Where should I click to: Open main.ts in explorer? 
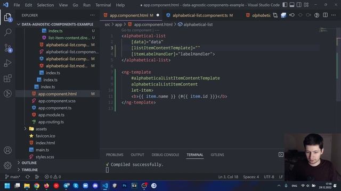click(43, 150)
